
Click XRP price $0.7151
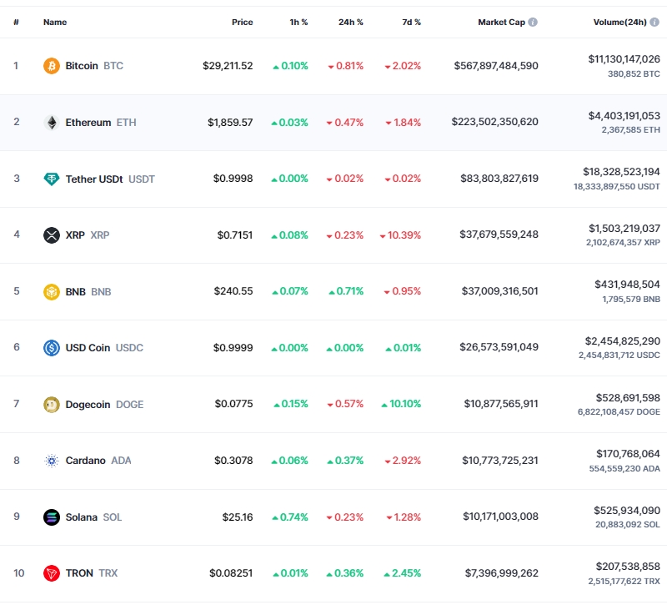(x=235, y=235)
